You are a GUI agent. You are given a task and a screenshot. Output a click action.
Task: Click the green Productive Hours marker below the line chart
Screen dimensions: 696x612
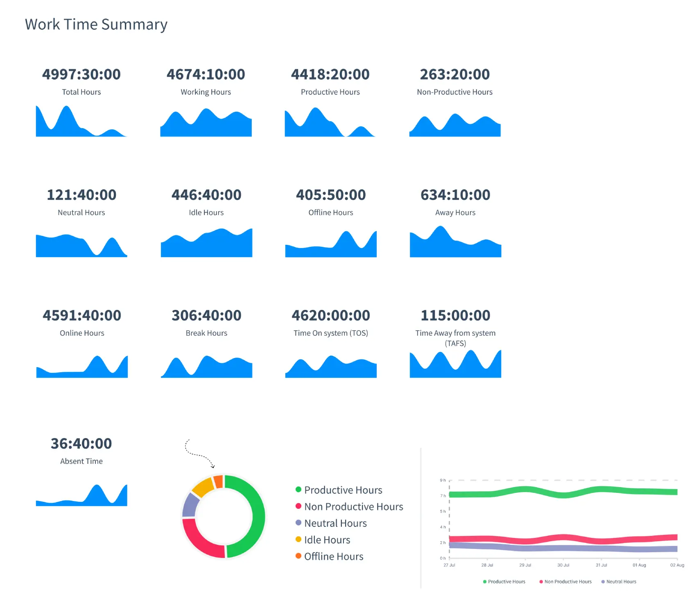[485, 581]
